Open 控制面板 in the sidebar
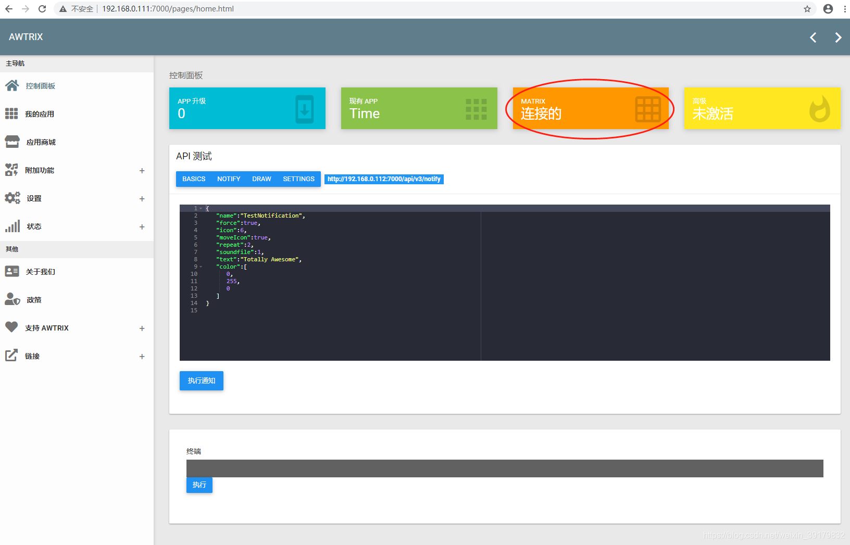This screenshot has width=850, height=545. pos(77,86)
